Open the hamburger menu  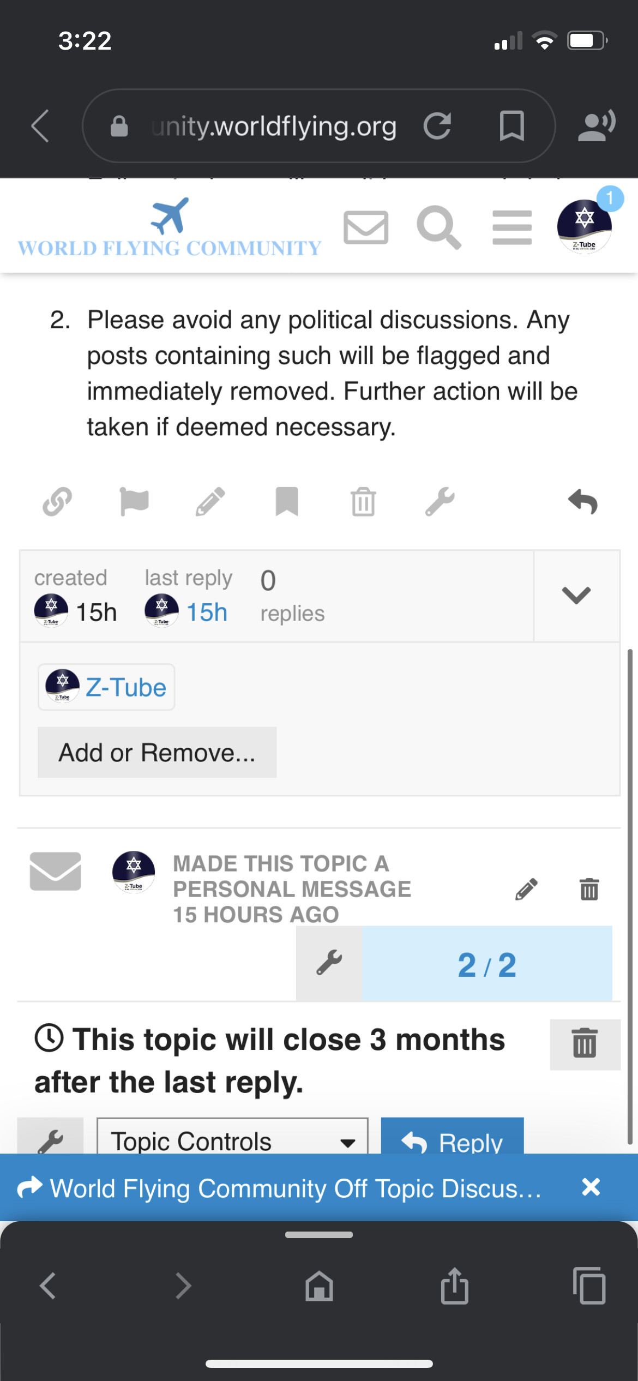click(x=512, y=227)
